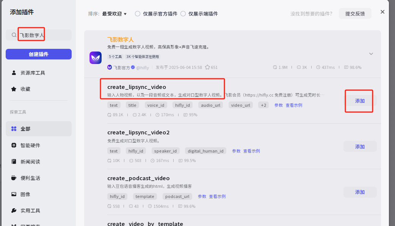This screenshot has height=226, width=395.
Task: Click the 1504ms clock icon
Action: coord(150,206)
